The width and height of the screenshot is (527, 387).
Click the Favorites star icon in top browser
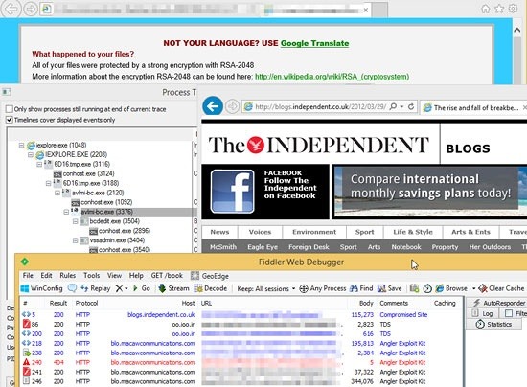[499, 9]
